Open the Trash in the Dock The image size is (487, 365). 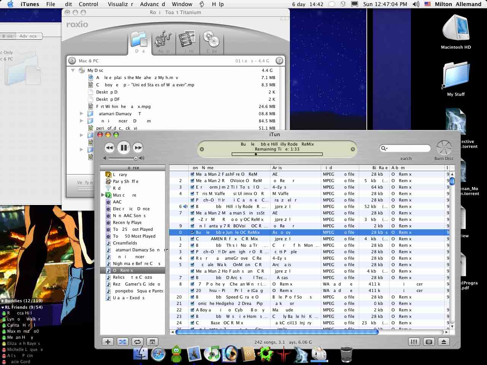tap(346, 354)
